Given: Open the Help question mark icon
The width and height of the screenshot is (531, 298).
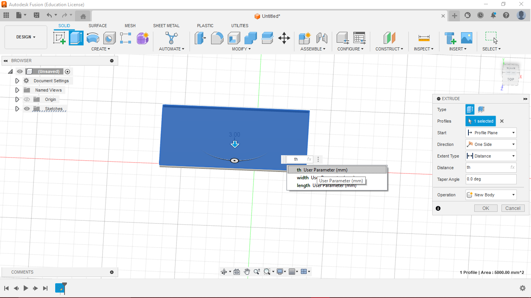Looking at the screenshot, I should (506, 16).
